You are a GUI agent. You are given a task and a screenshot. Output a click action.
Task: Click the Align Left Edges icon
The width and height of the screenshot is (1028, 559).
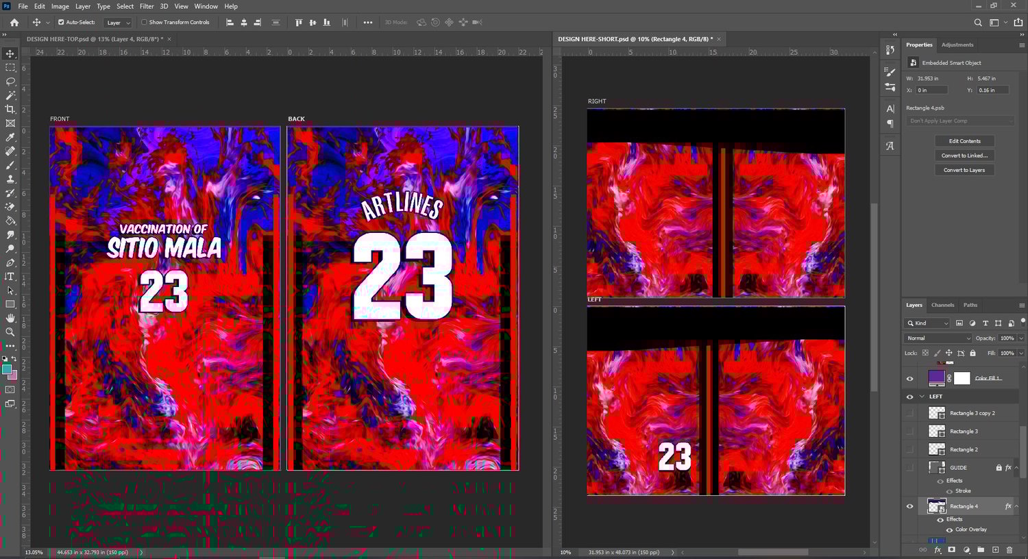[x=230, y=23]
